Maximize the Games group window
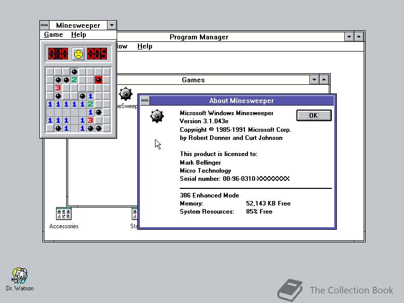The height and width of the screenshot is (303, 404). pos(324,80)
